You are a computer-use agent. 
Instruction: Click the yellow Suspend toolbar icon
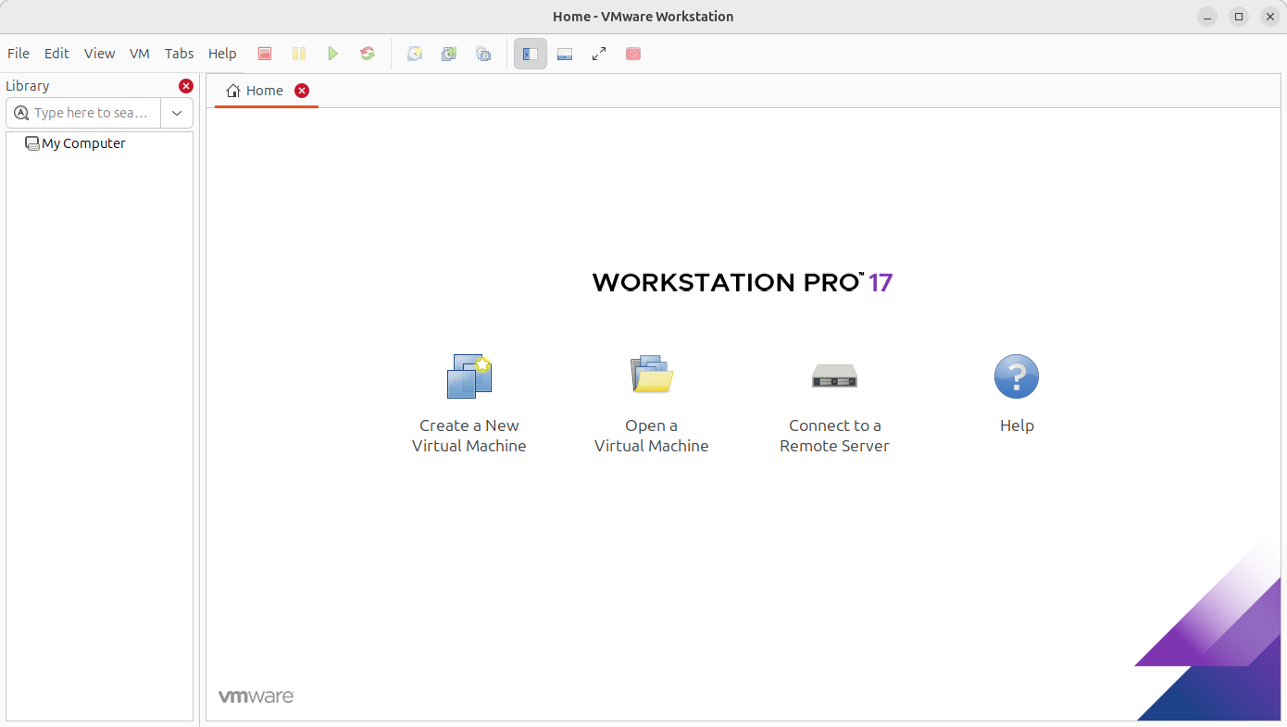299,54
